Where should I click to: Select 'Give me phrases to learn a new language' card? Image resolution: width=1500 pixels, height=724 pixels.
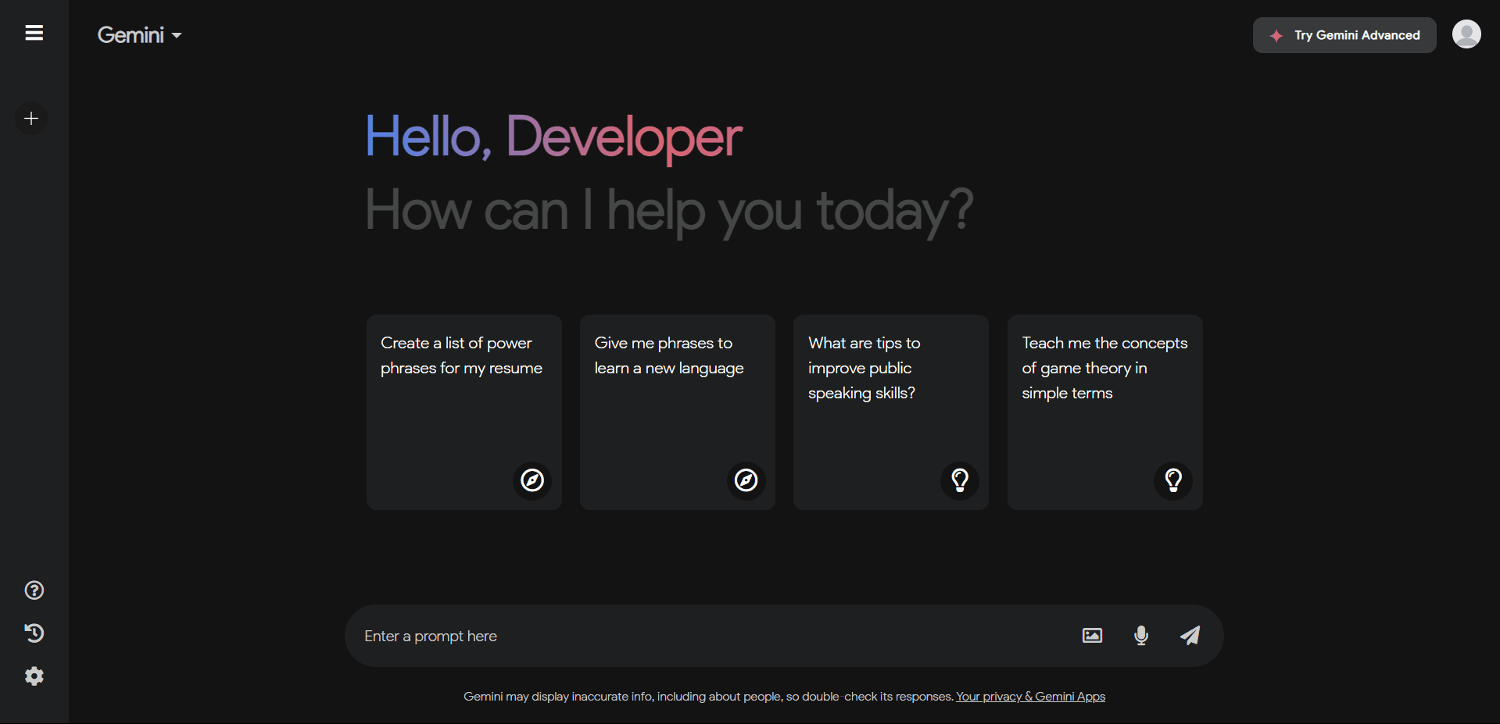coord(678,412)
